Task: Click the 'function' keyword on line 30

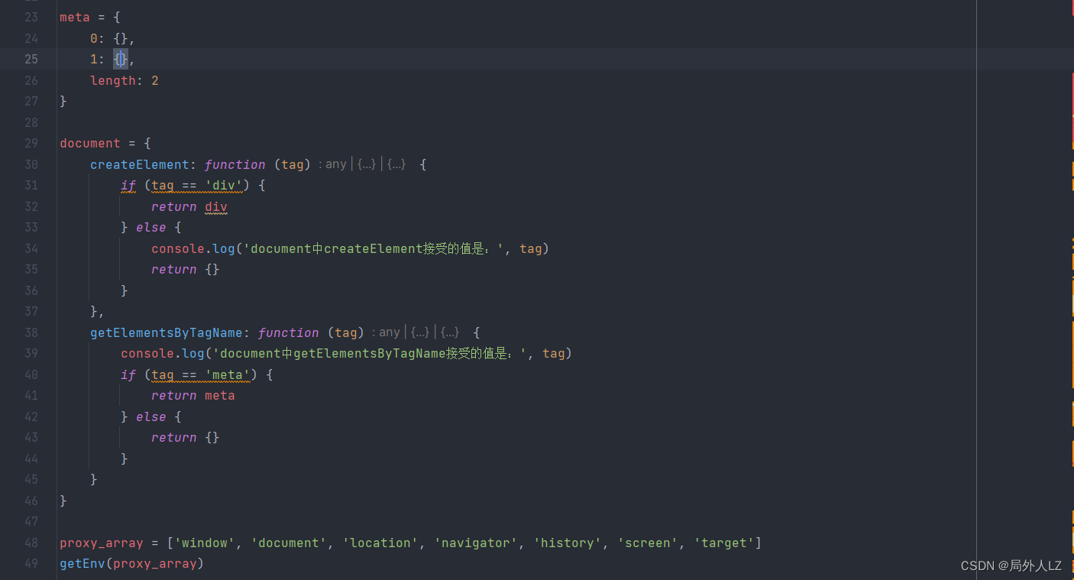Action: [x=235, y=164]
